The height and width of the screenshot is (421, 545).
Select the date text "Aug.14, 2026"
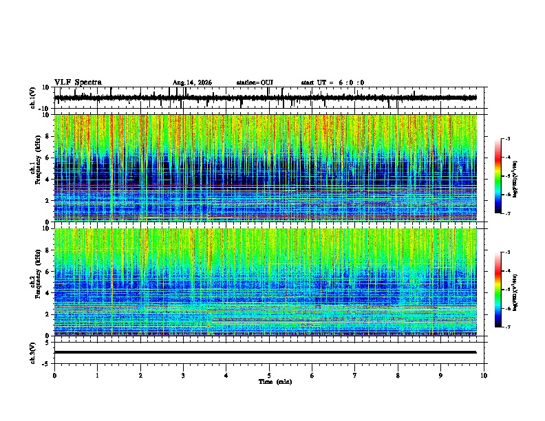pyautogui.click(x=192, y=83)
